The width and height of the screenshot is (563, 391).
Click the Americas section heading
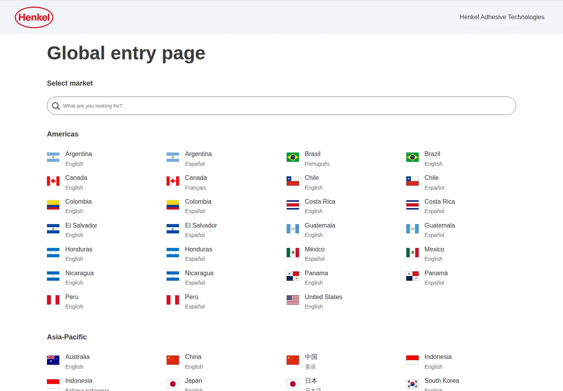pos(63,134)
